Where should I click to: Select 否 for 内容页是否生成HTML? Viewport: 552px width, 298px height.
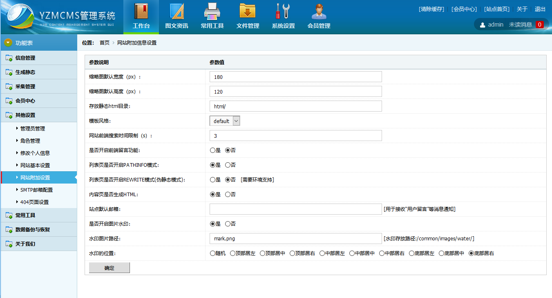[228, 195]
